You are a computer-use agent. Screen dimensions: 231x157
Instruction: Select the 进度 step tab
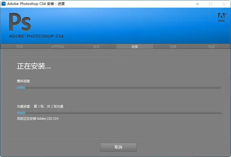pyautogui.click(x=135, y=47)
